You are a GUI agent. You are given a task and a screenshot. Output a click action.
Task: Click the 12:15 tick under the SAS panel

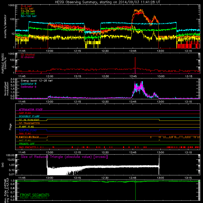[77, 178]
